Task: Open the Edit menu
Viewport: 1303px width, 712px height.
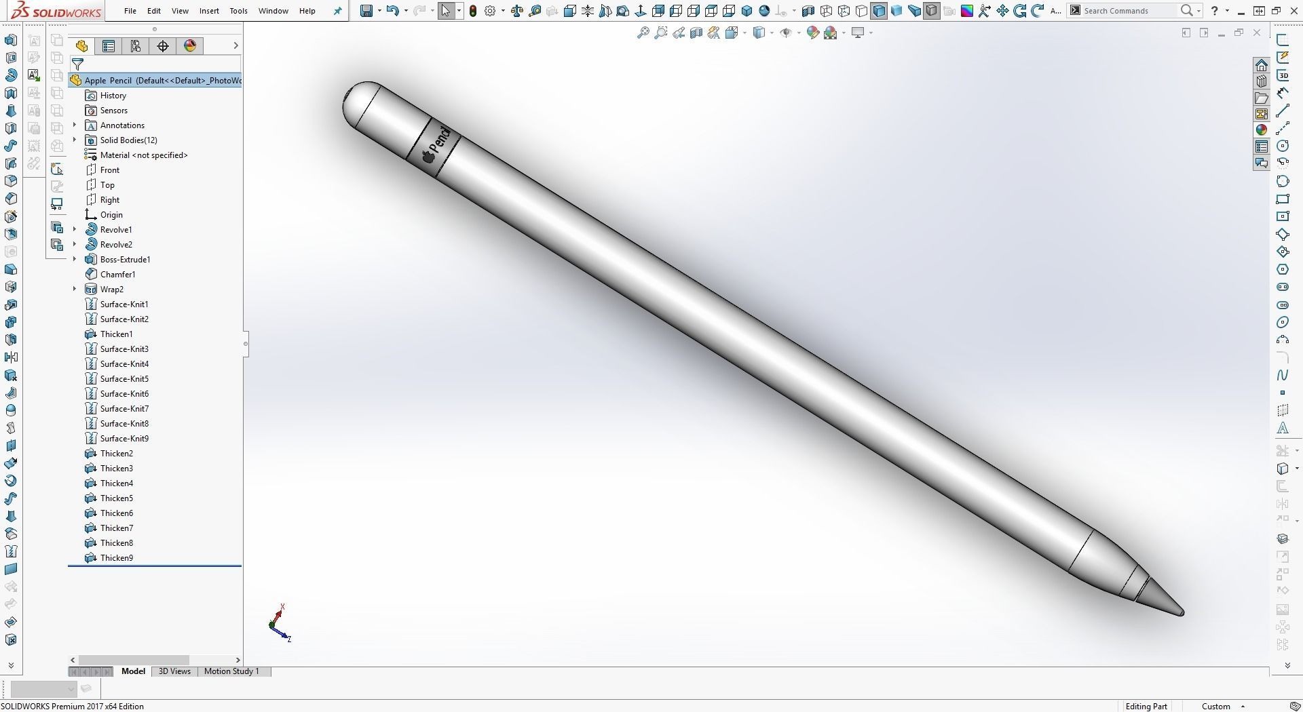Action: 154,11
